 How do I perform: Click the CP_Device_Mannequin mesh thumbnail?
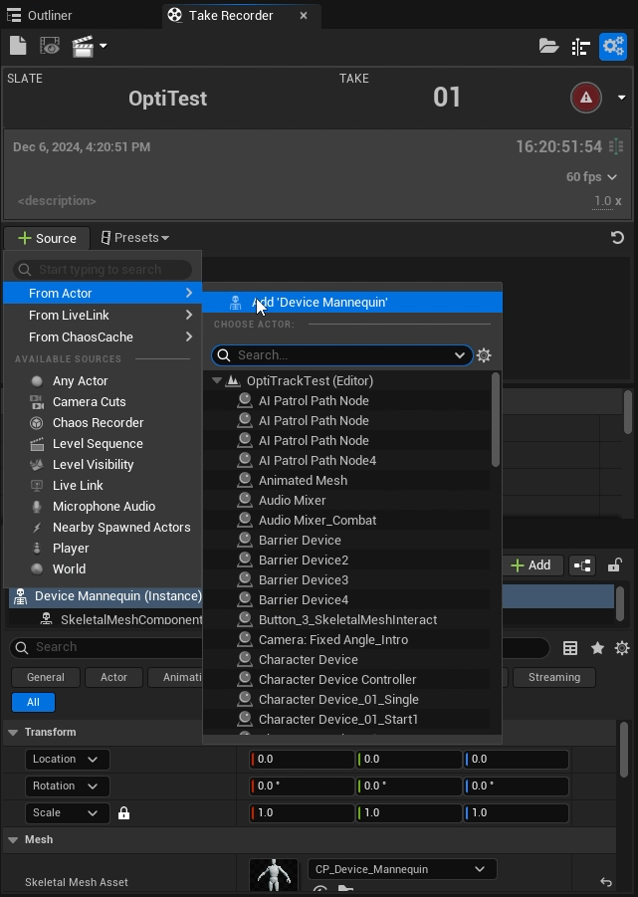(x=273, y=875)
